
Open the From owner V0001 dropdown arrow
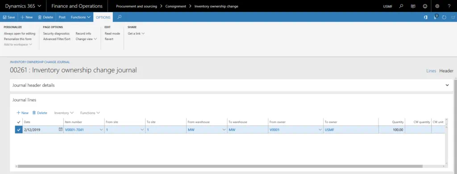pos(320,130)
